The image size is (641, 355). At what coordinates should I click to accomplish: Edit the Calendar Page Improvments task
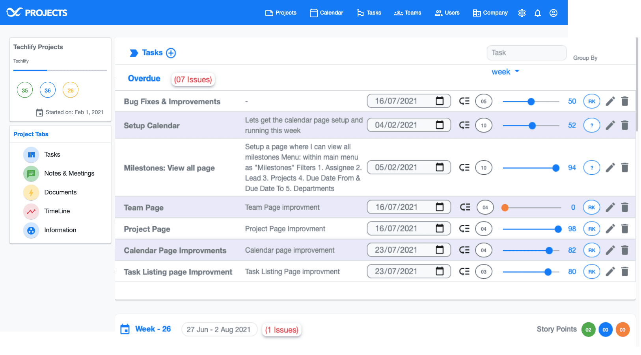coord(610,250)
